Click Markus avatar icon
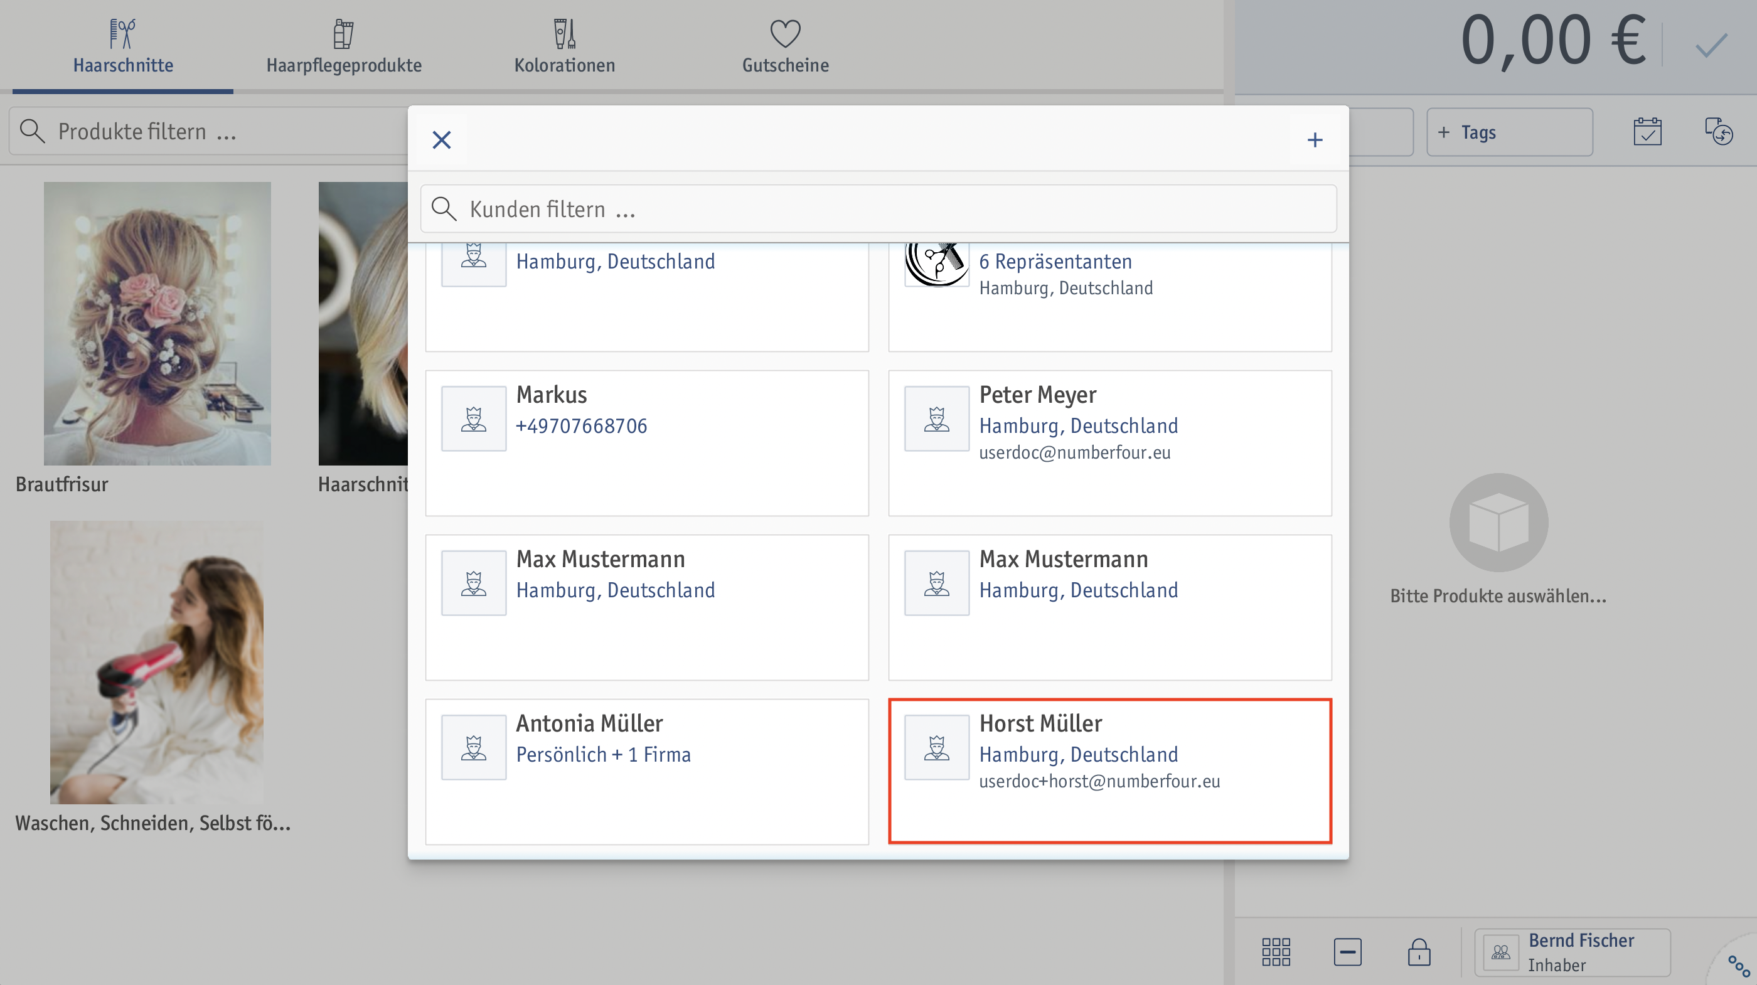Image resolution: width=1757 pixels, height=985 pixels. pyautogui.click(x=473, y=419)
